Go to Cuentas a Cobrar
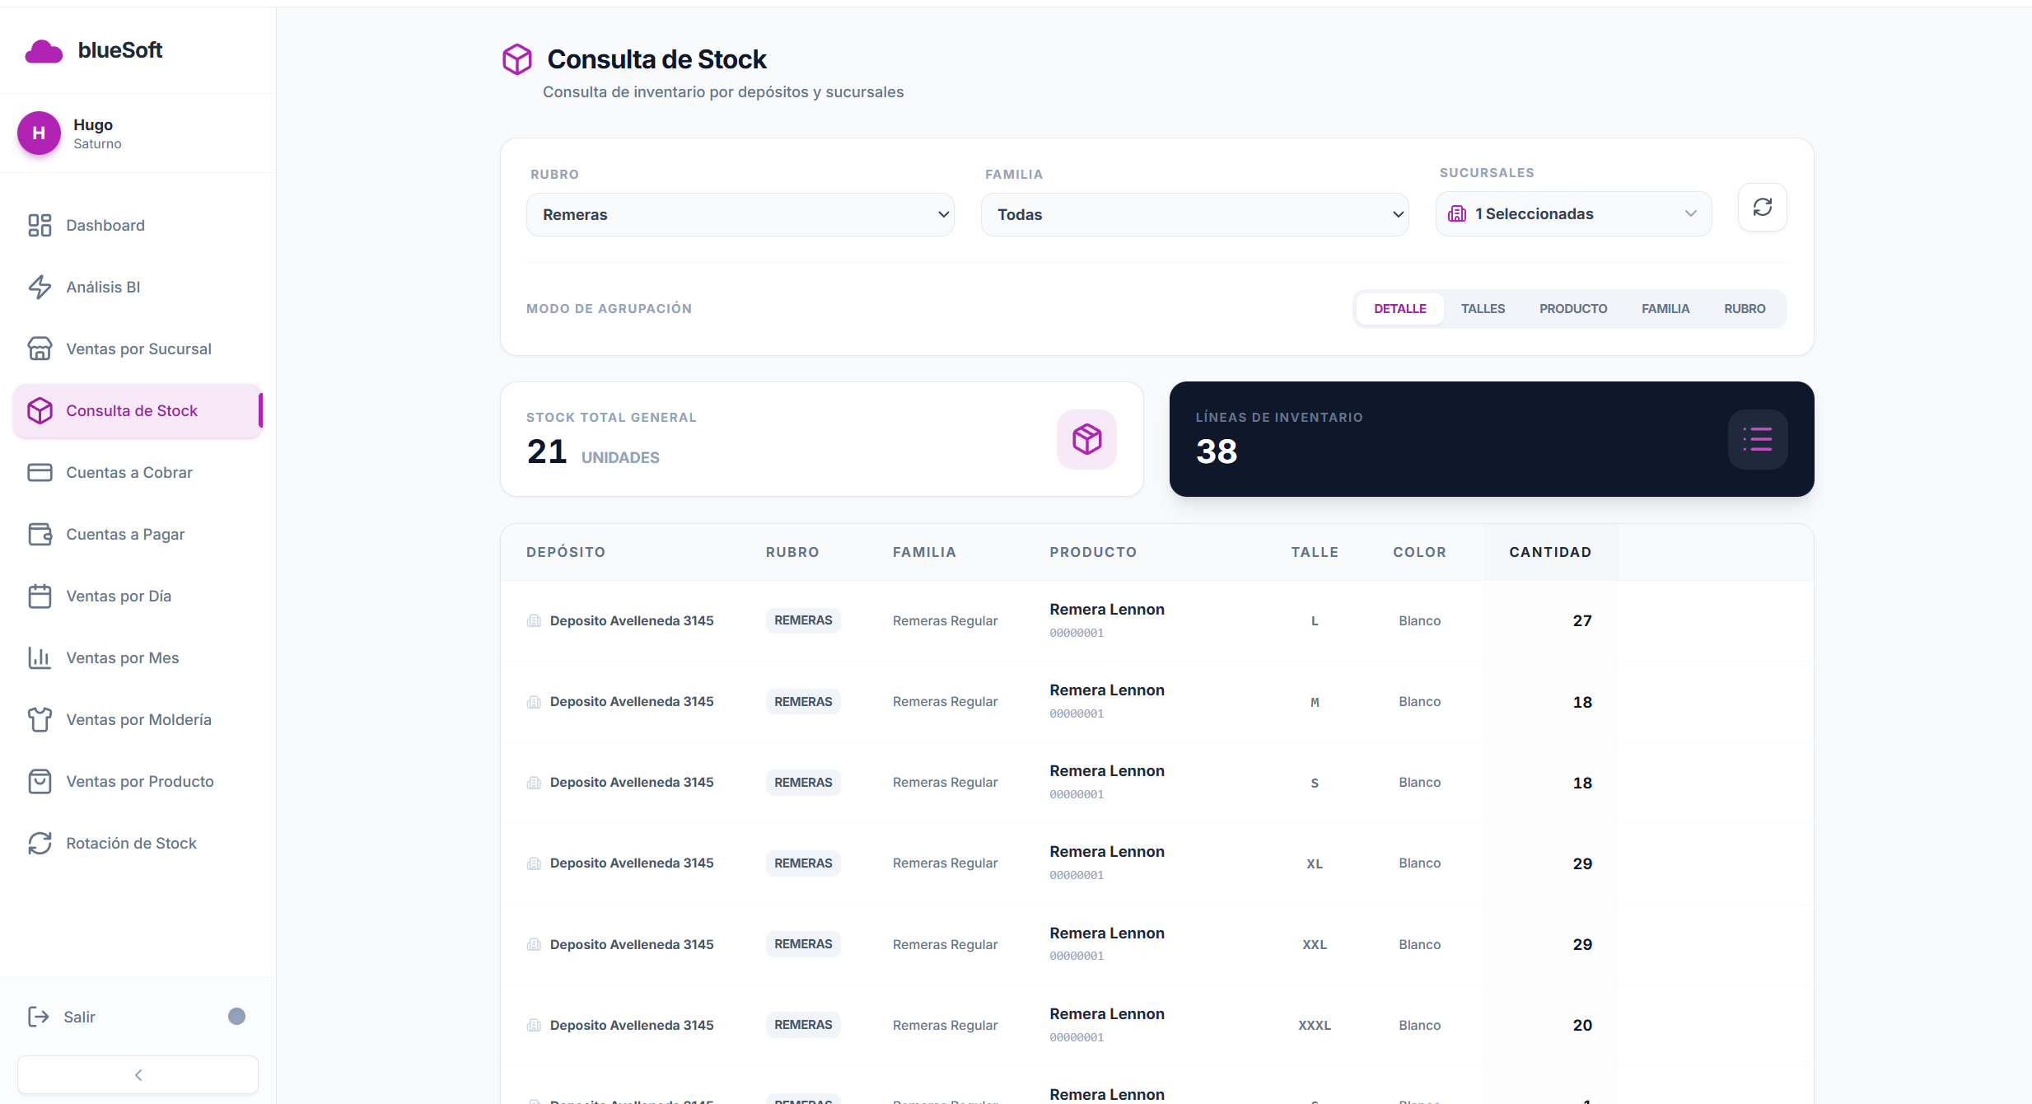The image size is (2032, 1104). (128, 472)
